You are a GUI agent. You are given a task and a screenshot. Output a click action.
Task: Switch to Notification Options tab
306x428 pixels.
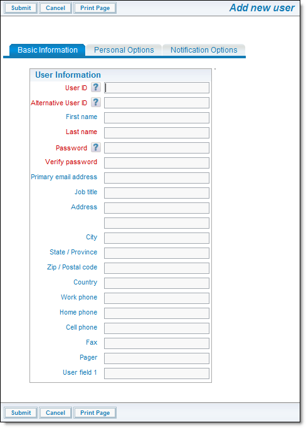tap(204, 50)
